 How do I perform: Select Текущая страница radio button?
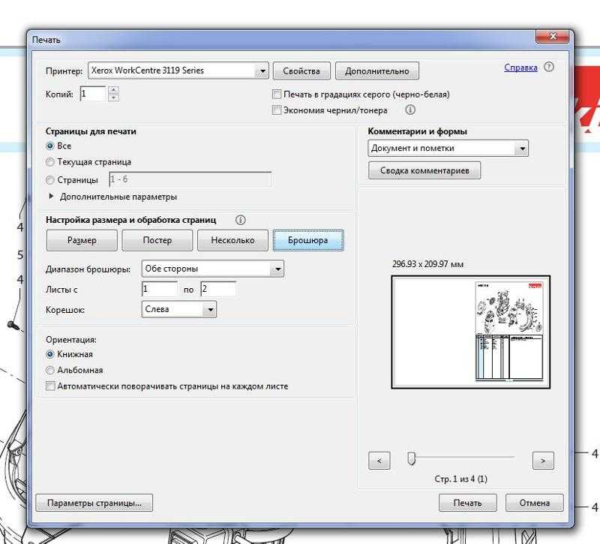49,162
